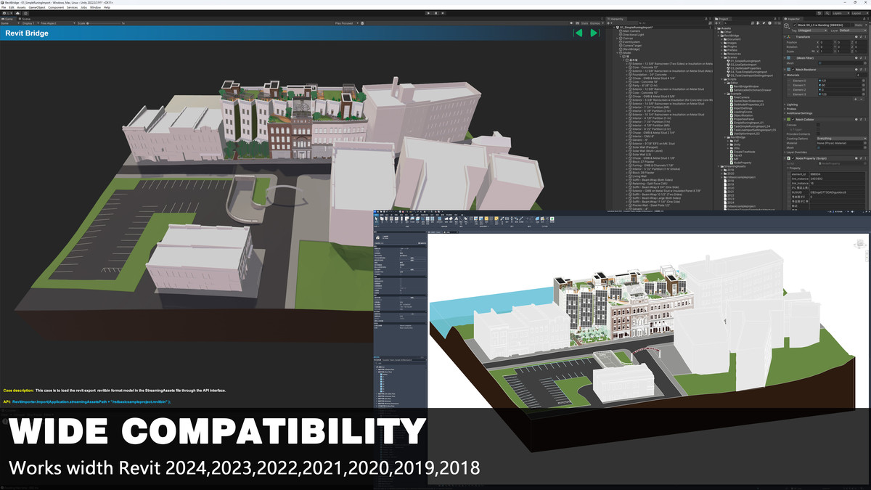
Task: Select the FreeCamera script asset
Action: 741,97
